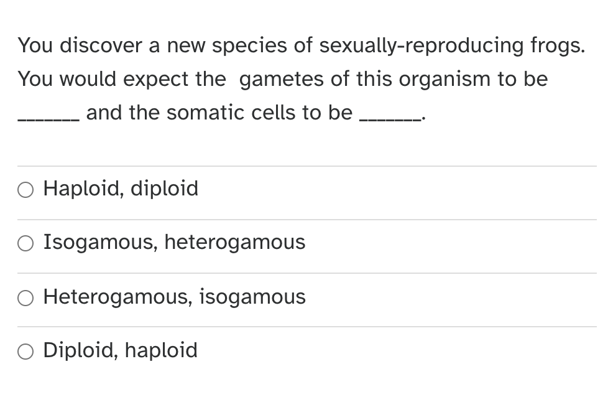
Task: Select the 'Heterogamous, isogamous' radio button
Action: coord(25,297)
